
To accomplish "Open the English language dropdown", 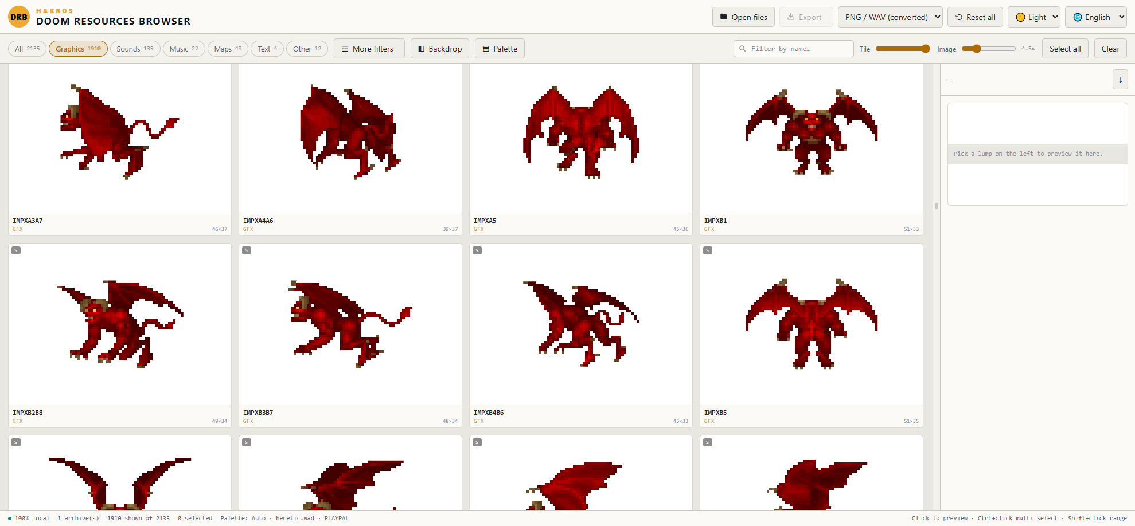I will coord(1096,17).
